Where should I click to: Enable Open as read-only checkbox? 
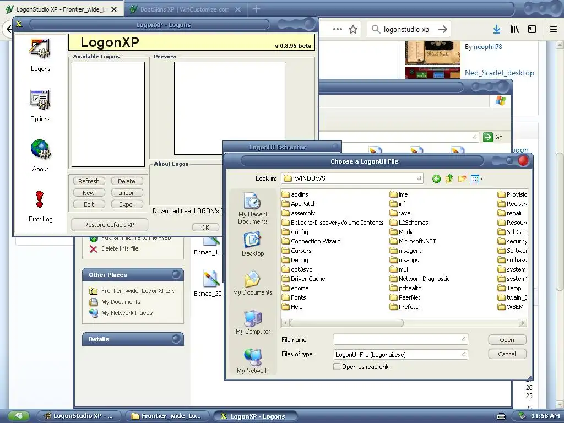point(337,366)
